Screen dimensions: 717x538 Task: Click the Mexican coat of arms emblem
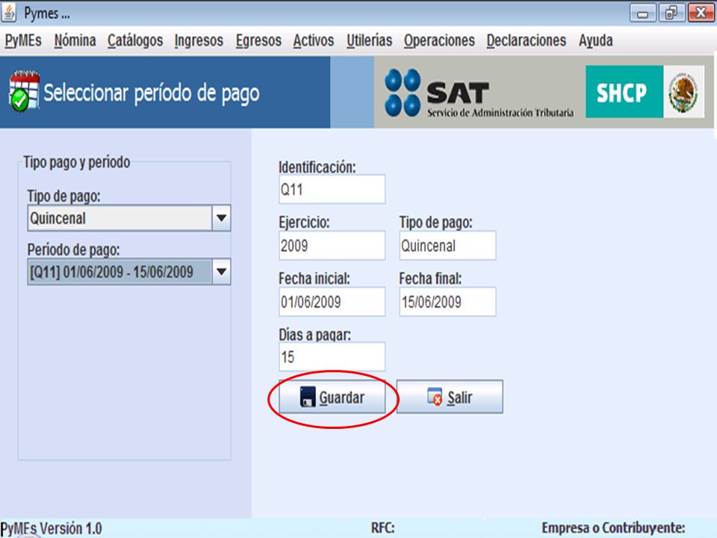(x=683, y=91)
